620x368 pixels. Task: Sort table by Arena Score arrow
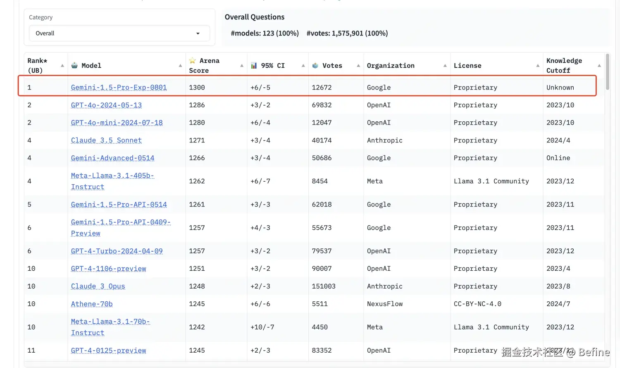click(242, 66)
